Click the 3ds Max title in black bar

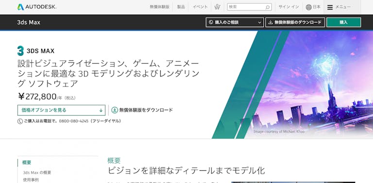pyautogui.click(x=29, y=22)
